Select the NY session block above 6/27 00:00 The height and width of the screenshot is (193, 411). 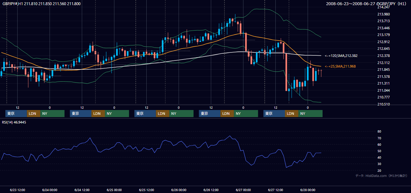click(246, 114)
